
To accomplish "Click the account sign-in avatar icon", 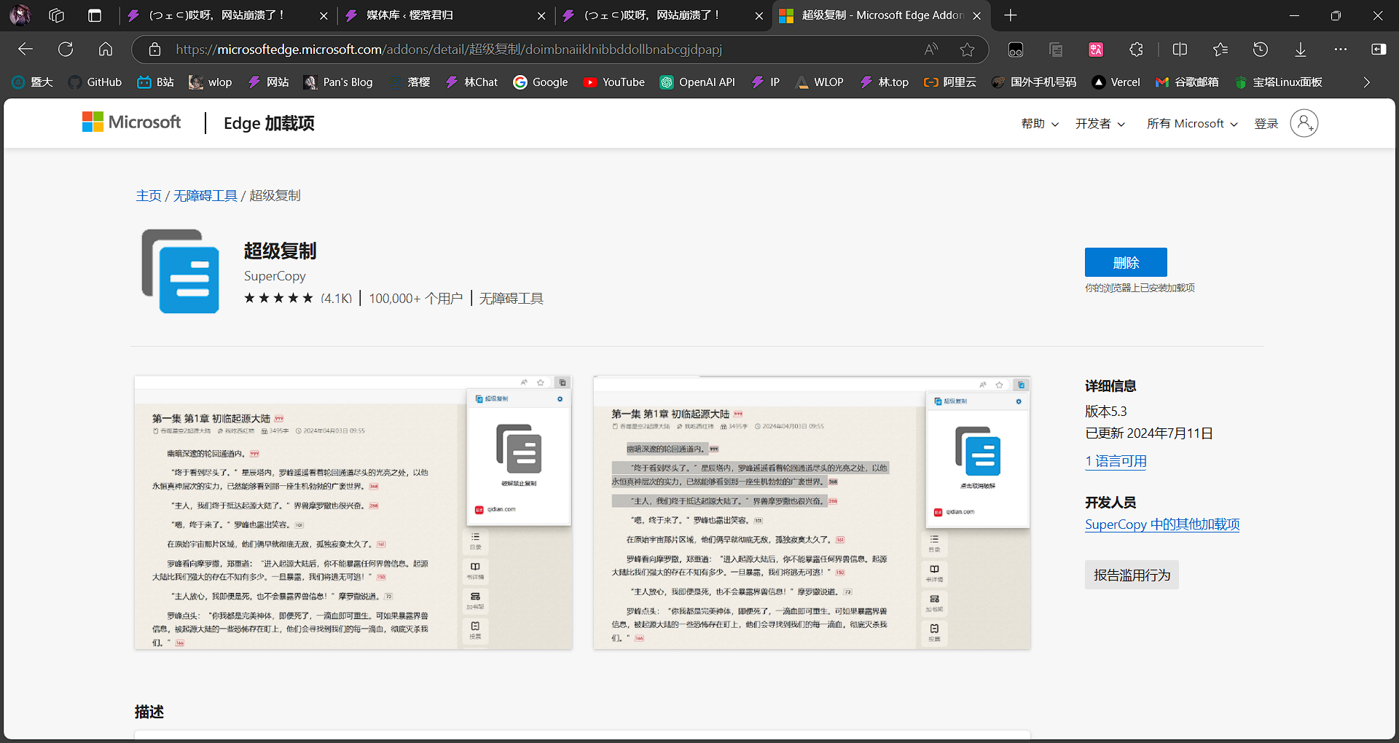I will pyautogui.click(x=1304, y=123).
